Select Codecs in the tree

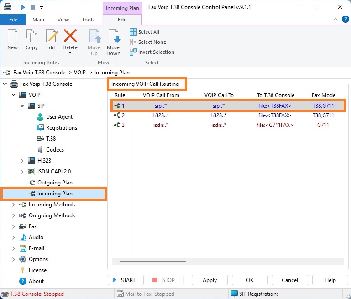(x=55, y=150)
